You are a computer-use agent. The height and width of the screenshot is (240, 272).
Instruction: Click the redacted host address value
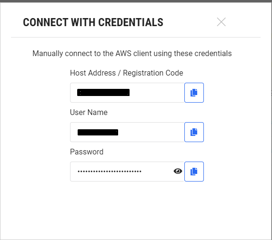coord(103,92)
